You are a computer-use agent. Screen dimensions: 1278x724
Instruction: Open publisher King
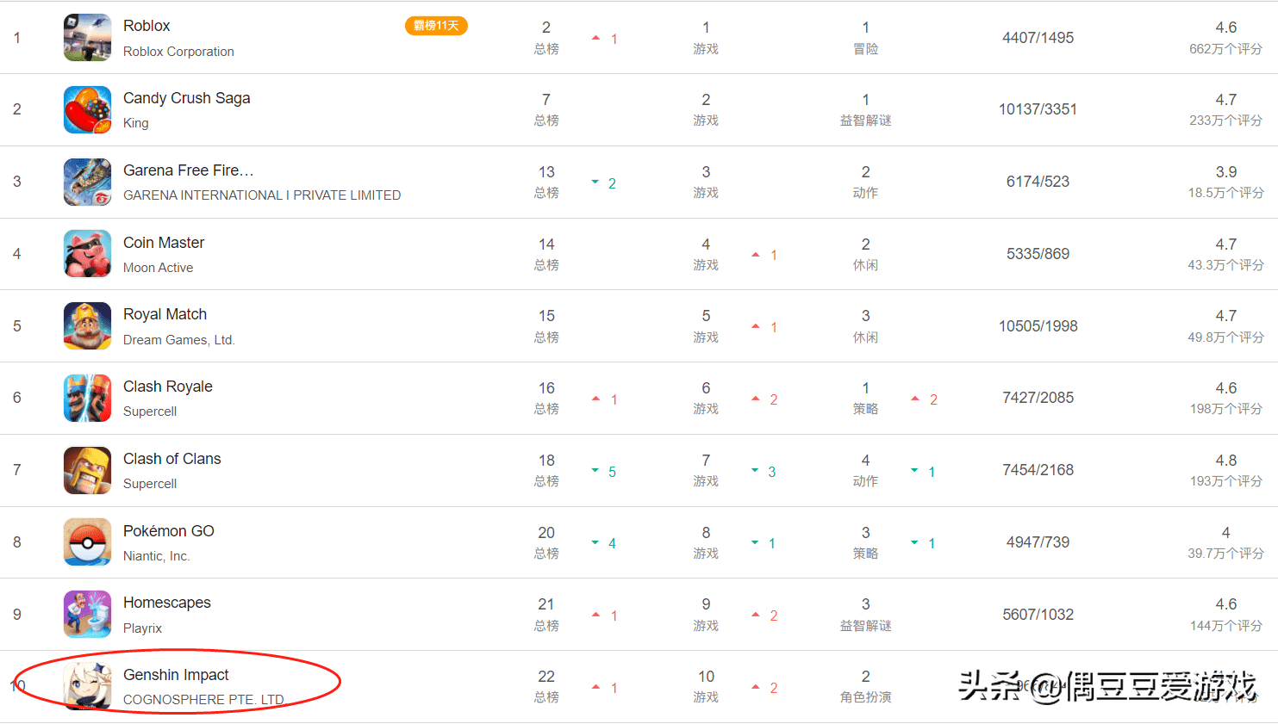136,123
